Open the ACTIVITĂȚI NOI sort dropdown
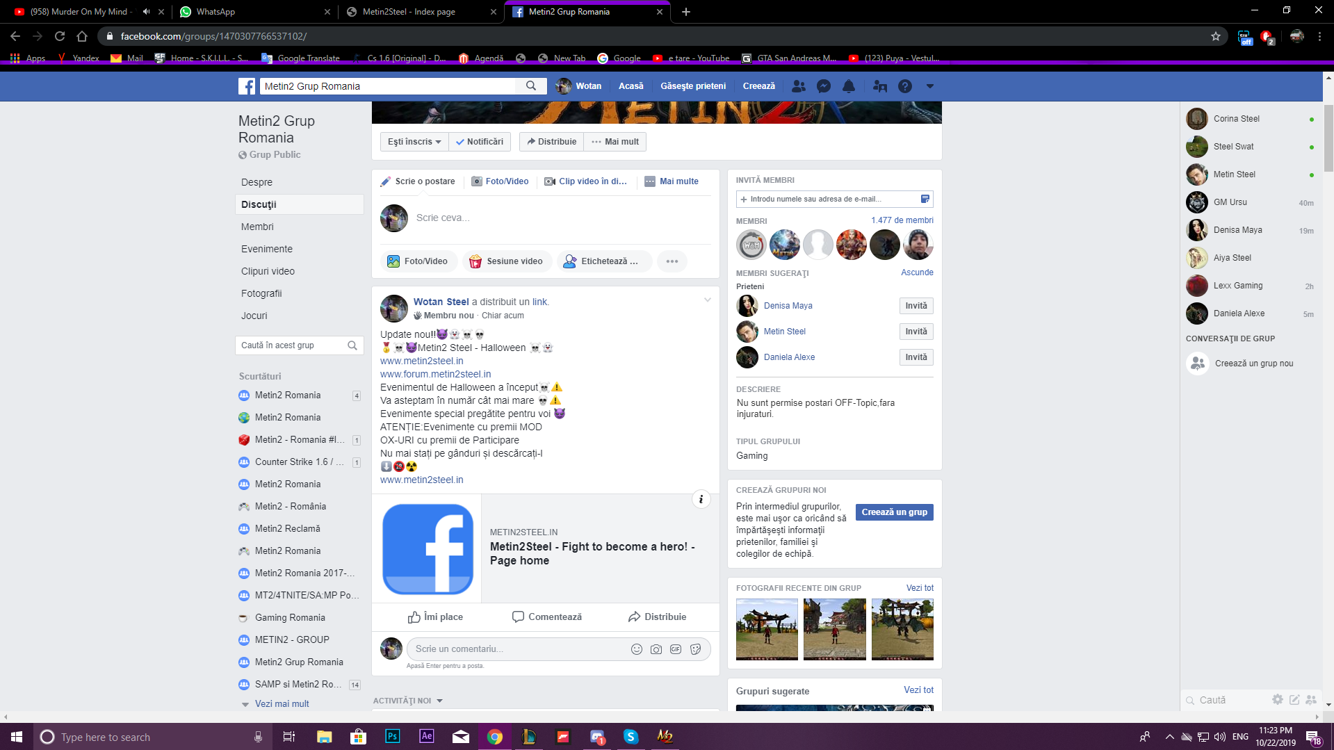The height and width of the screenshot is (750, 1334). click(x=408, y=701)
